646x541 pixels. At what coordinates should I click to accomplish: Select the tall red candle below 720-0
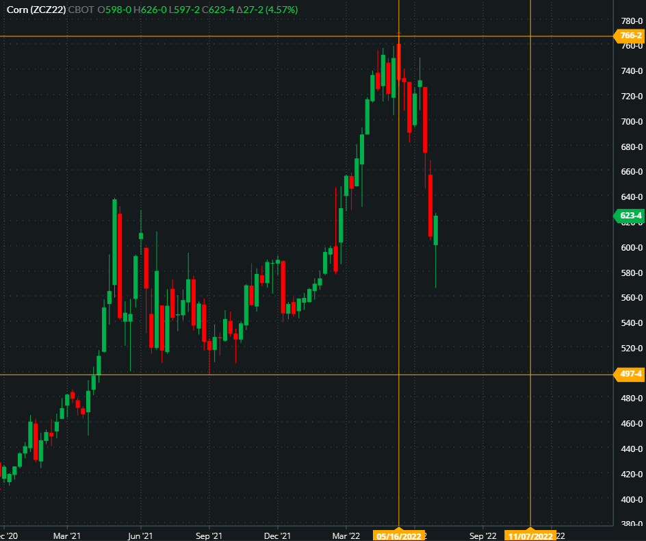(425, 120)
